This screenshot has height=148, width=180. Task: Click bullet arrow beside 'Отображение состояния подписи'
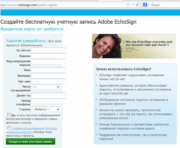pyautogui.click(x=97, y=99)
